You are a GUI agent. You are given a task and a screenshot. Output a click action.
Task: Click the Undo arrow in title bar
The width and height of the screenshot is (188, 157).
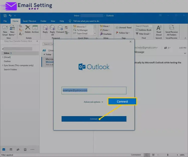click(10, 16)
